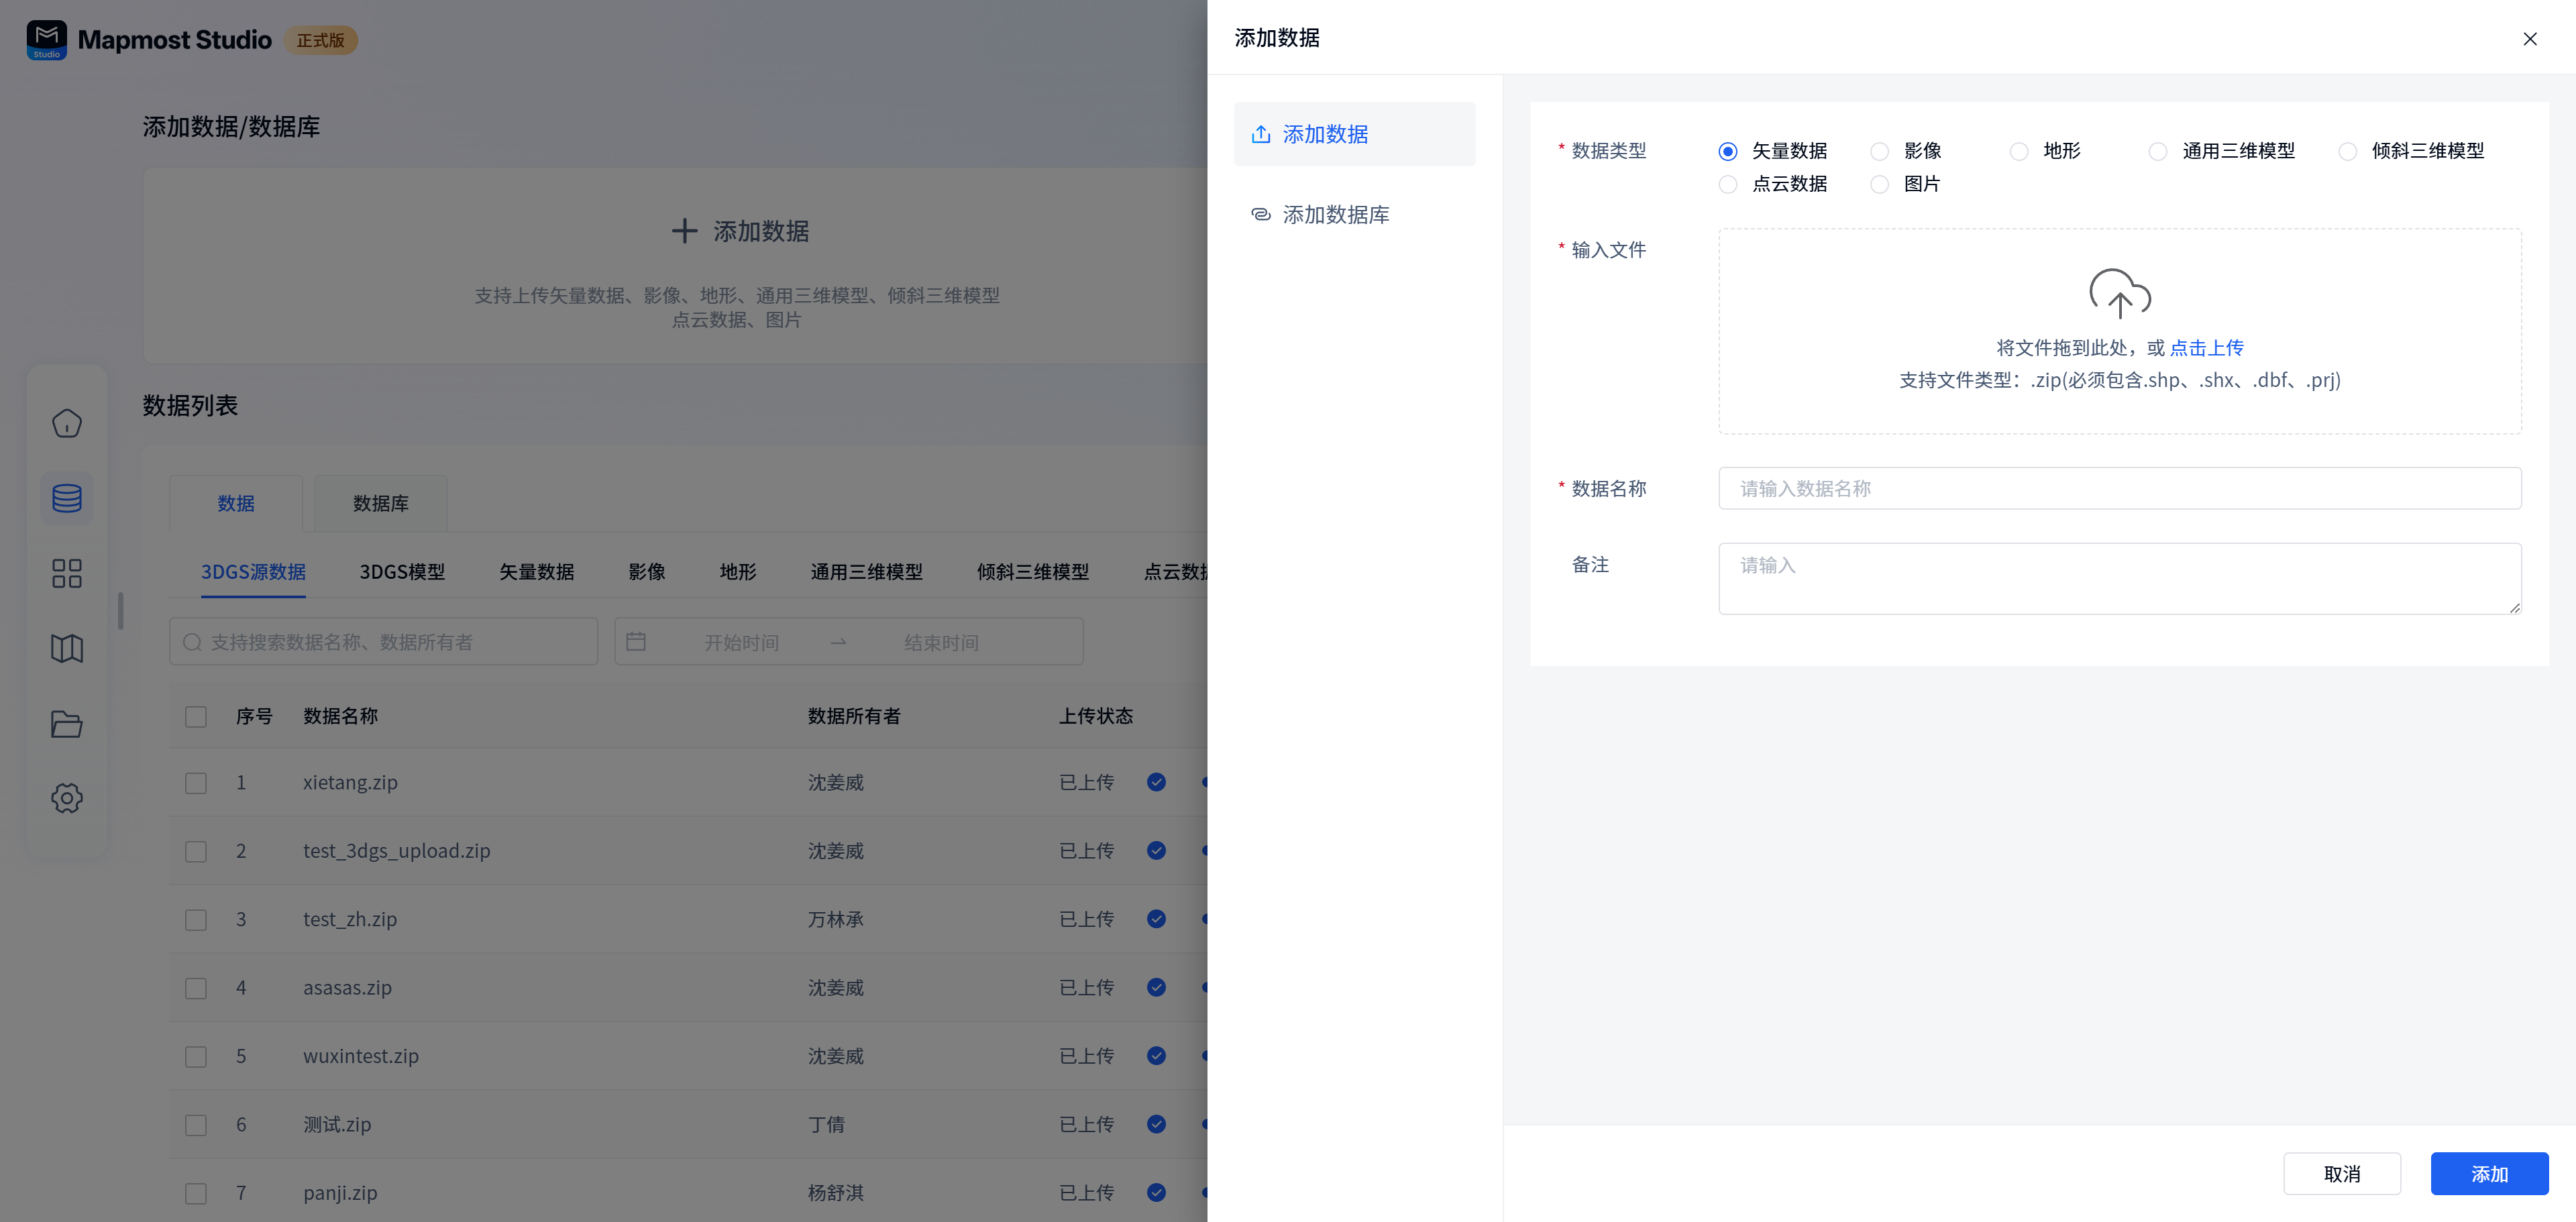Screen dimensions: 2576x1222
Task: Choose the 点云数据 radio button
Action: [x=1727, y=184]
